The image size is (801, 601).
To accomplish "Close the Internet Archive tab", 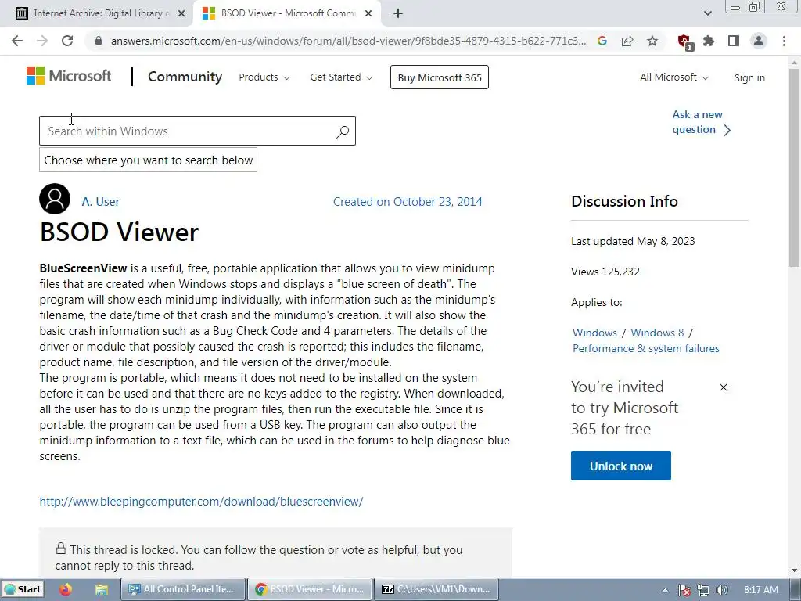I will coord(181,14).
